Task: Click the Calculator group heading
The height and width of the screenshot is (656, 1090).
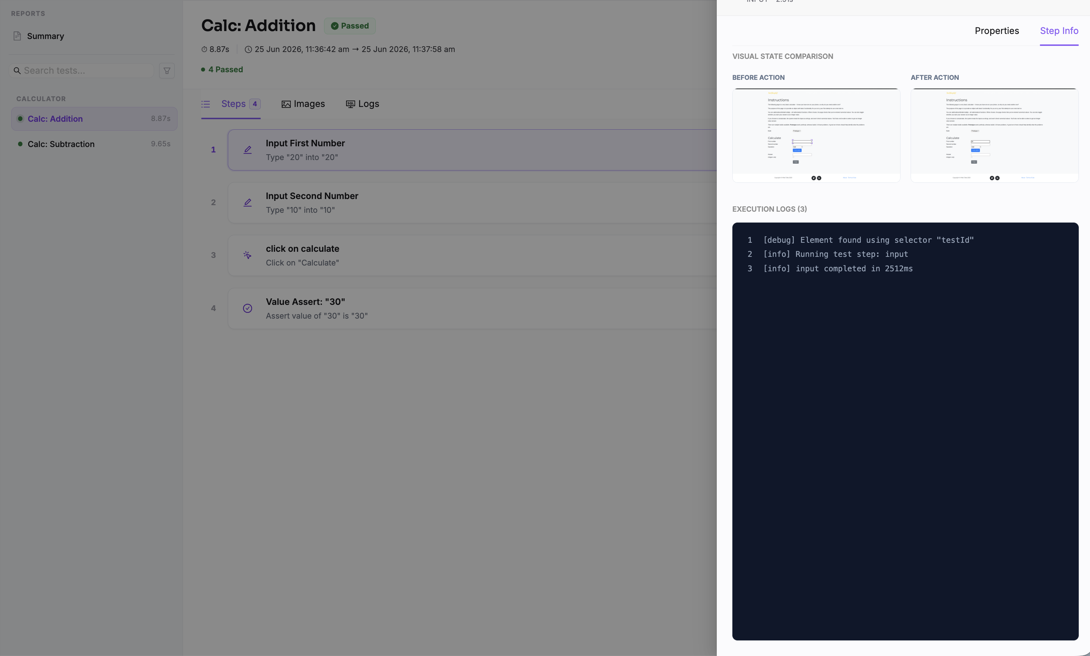Action: click(41, 99)
